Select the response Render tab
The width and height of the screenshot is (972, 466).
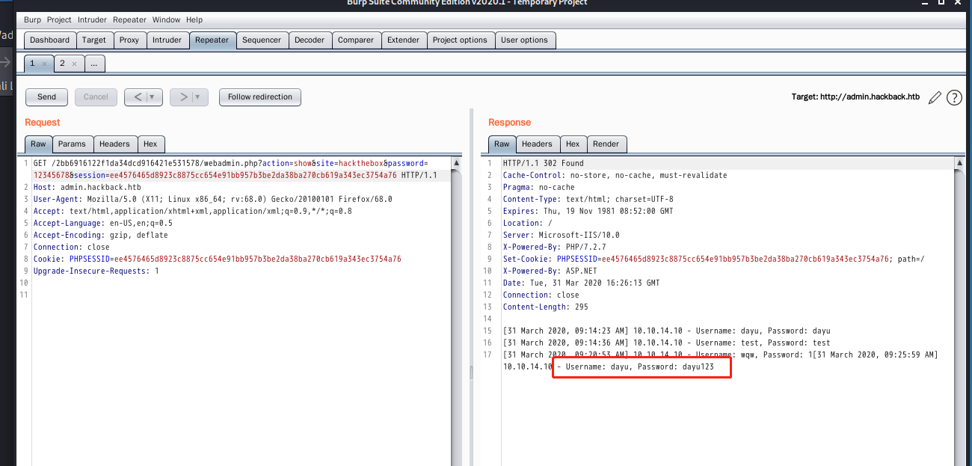tap(606, 144)
